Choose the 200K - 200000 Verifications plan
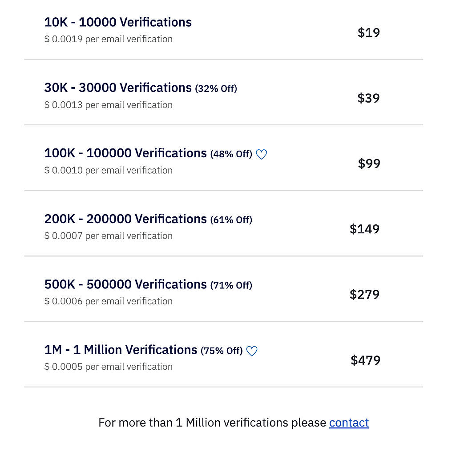The height and width of the screenshot is (455, 476). [x=125, y=219]
